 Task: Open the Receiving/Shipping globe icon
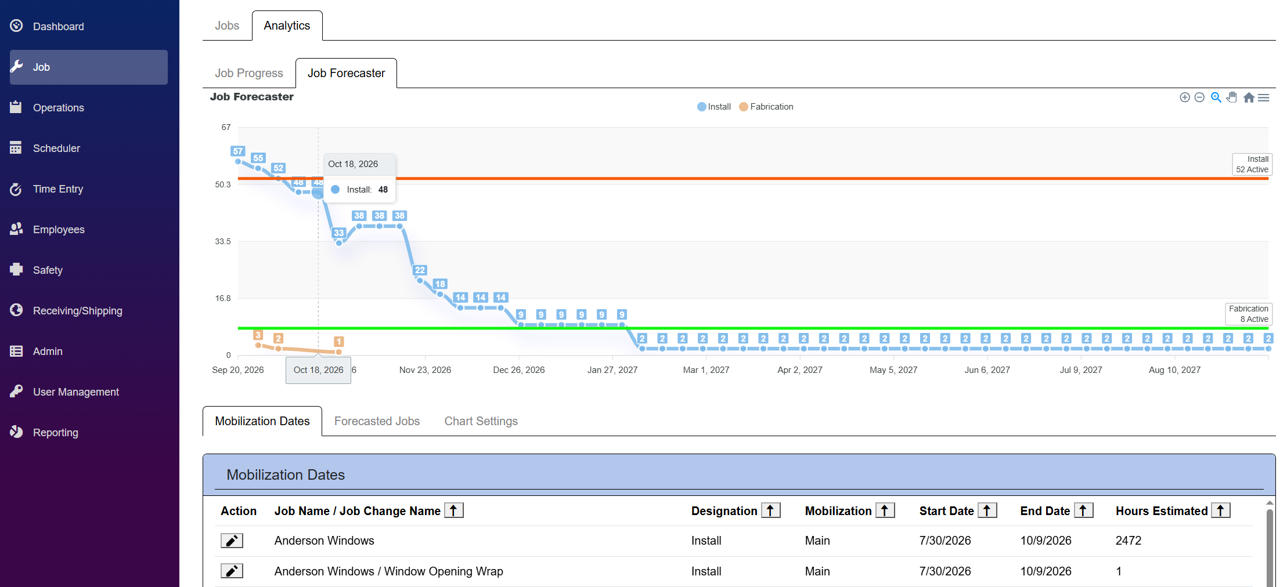click(x=16, y=310)
